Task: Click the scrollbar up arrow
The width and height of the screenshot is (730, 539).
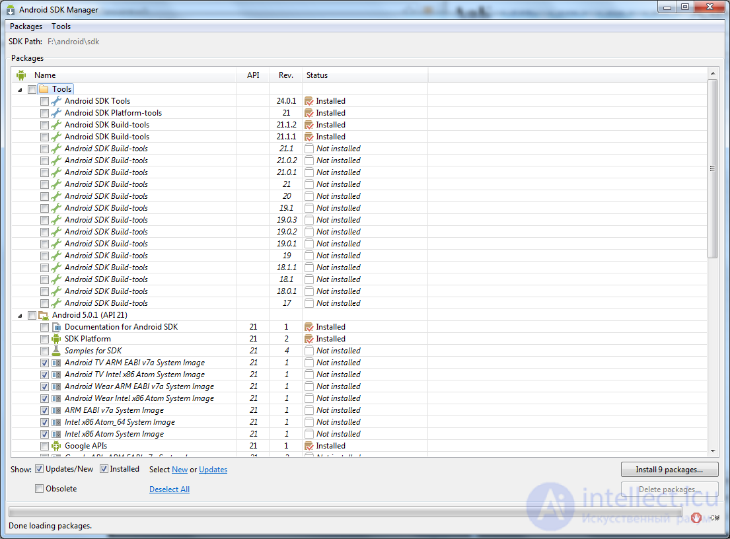Action: (x=712, y=73)
